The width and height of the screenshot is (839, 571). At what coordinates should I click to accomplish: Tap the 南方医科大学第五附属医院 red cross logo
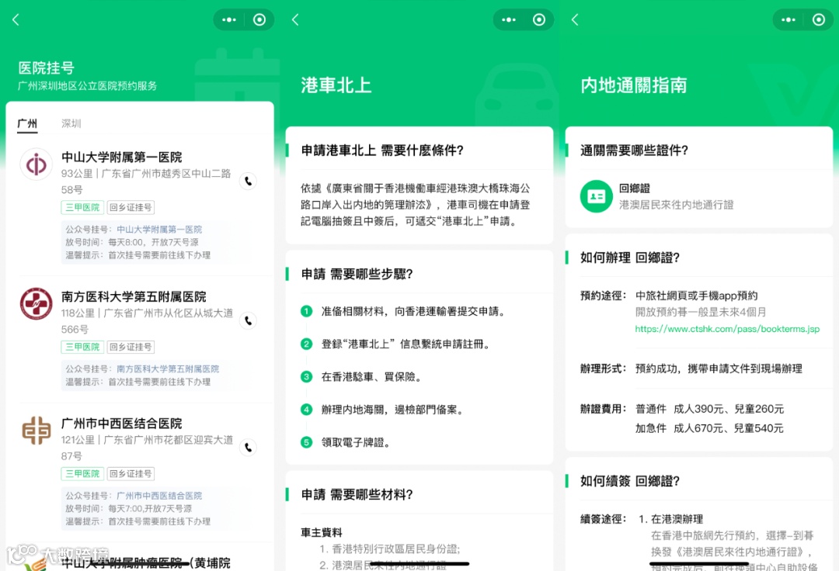pyautogui.click(x=37, y=304)
